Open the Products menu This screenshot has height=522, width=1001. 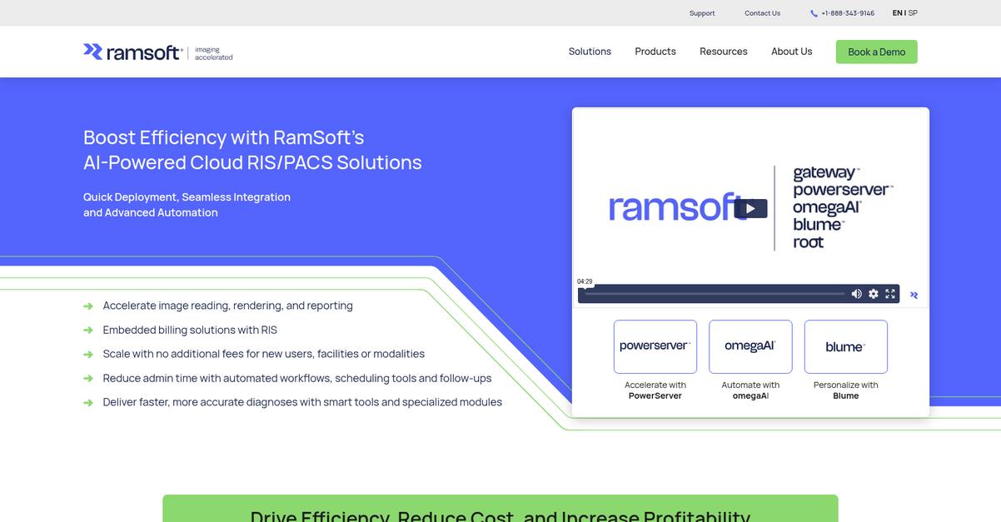coord(655,52)
